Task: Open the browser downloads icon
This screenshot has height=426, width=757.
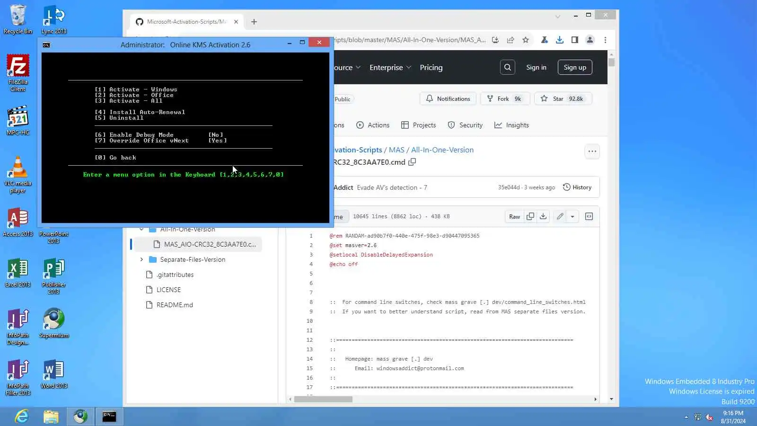Action: click(x=560, y=40)
